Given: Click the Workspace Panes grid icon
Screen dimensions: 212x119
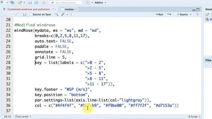Looking at the screenshot, I should pos(87,2).
